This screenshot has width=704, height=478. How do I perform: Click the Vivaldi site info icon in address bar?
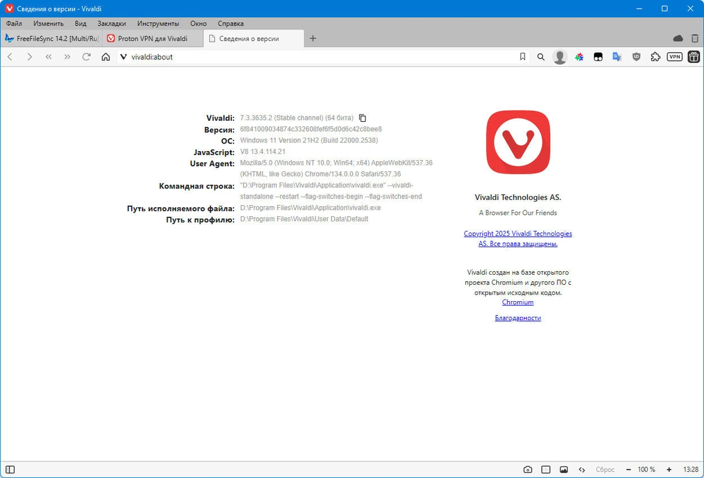123,57
